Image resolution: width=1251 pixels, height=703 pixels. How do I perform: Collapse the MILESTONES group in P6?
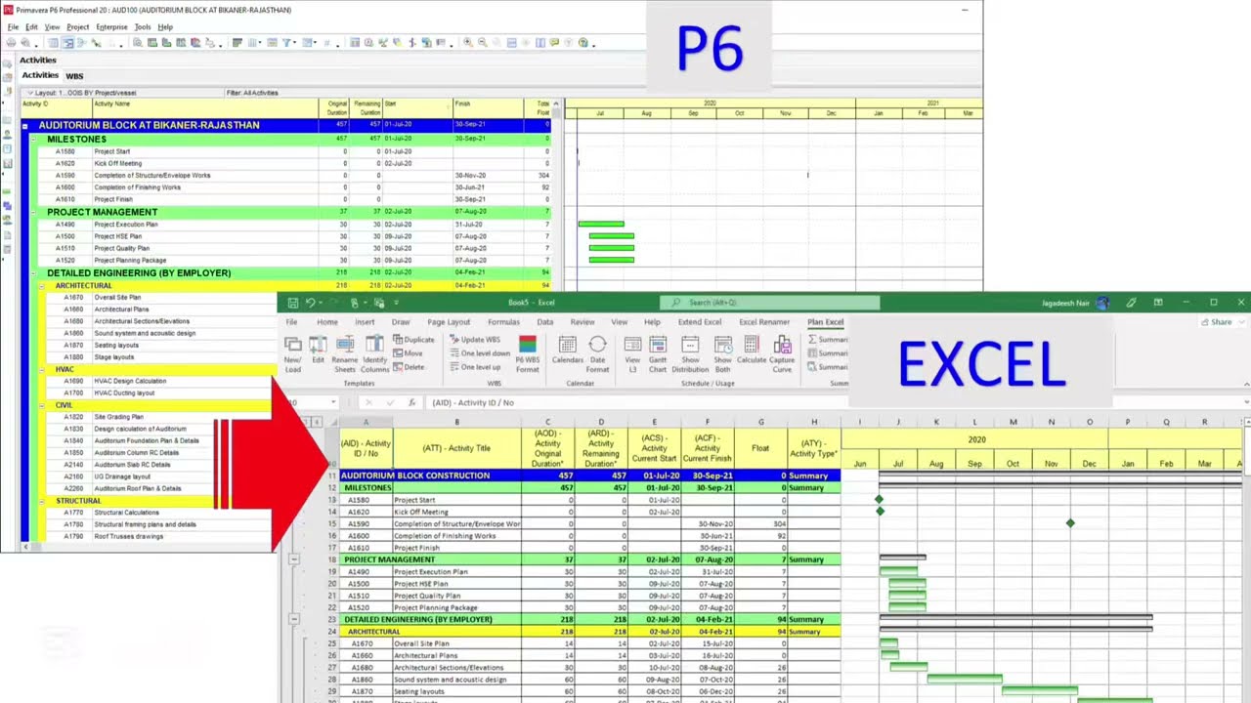[x=32, y=140]
